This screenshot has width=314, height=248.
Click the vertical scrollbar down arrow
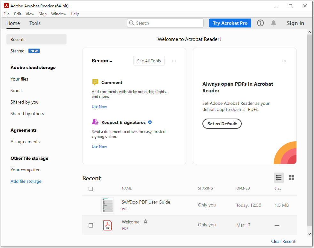click(310, 234)
